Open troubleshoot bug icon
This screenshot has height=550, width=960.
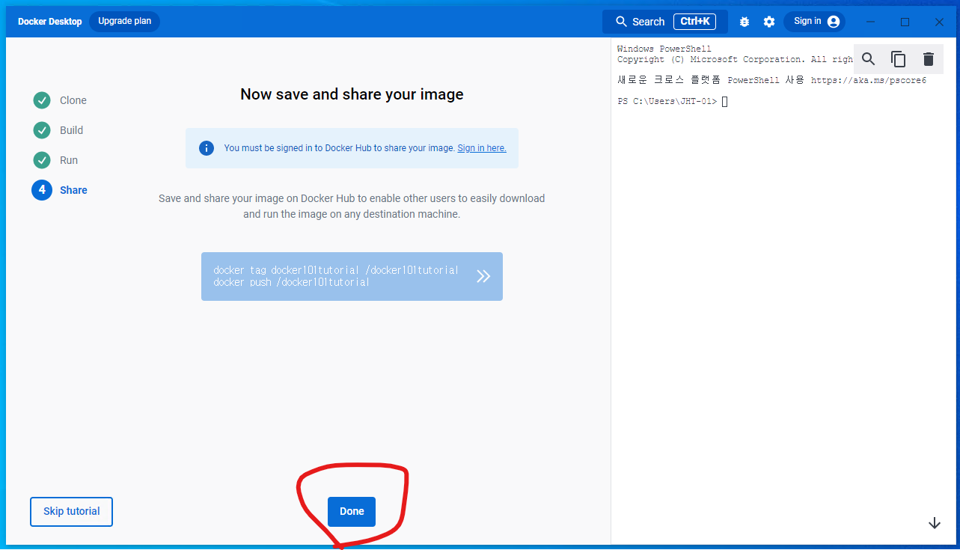[x=744, y=22]
